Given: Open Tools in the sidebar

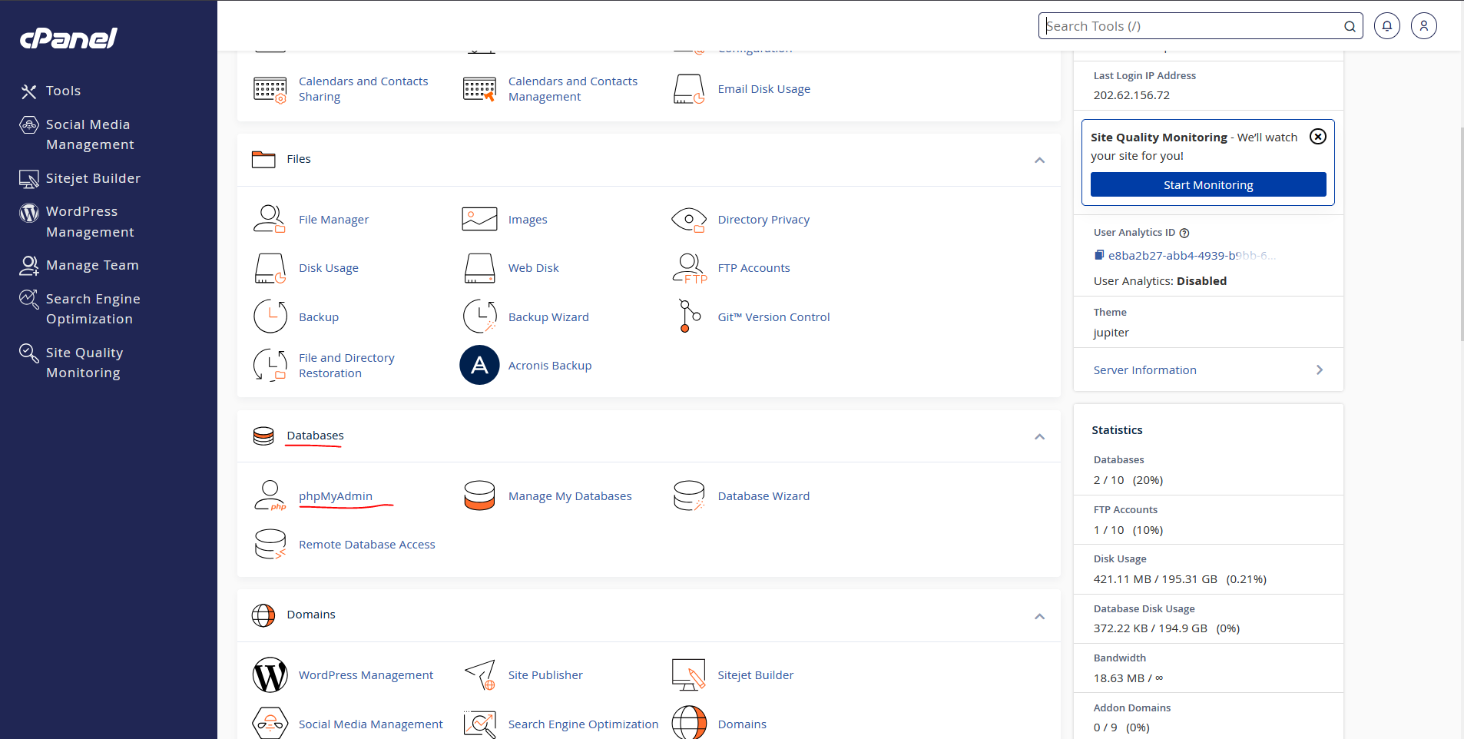Looking at the screenshot, I should click(x=63, y=91).
